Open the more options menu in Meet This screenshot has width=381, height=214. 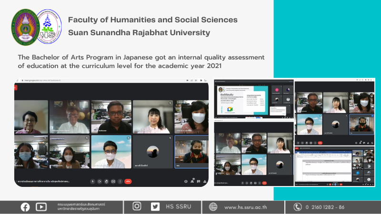[x=120, y=181]
